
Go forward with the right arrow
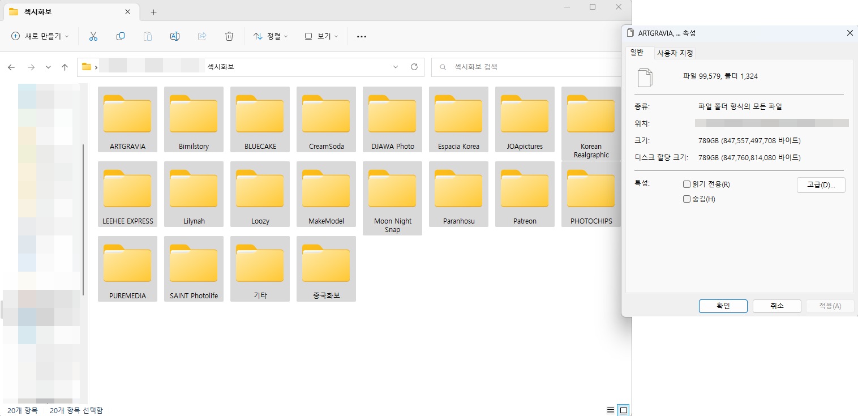31,67
